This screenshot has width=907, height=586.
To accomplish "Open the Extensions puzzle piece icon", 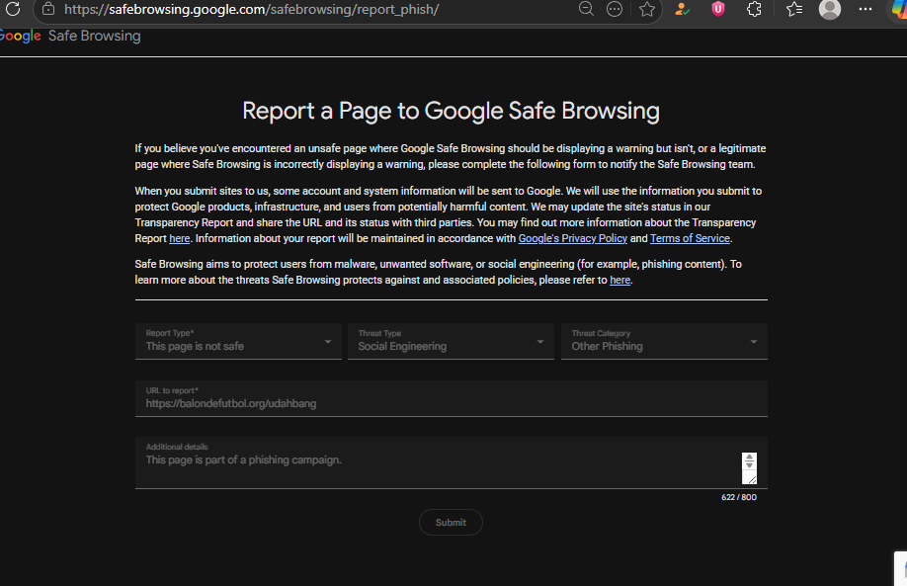I will click(x=754, y=9).
